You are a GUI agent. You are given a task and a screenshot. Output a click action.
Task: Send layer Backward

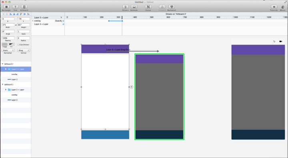point(172,7)
